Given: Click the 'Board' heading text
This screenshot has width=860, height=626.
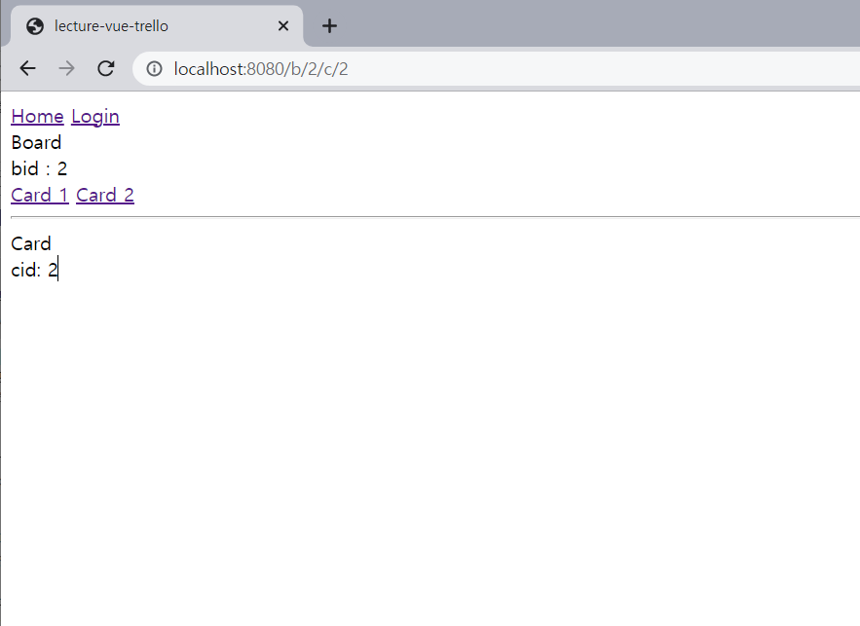Looking at the screenshot, I should click(36, 142).
